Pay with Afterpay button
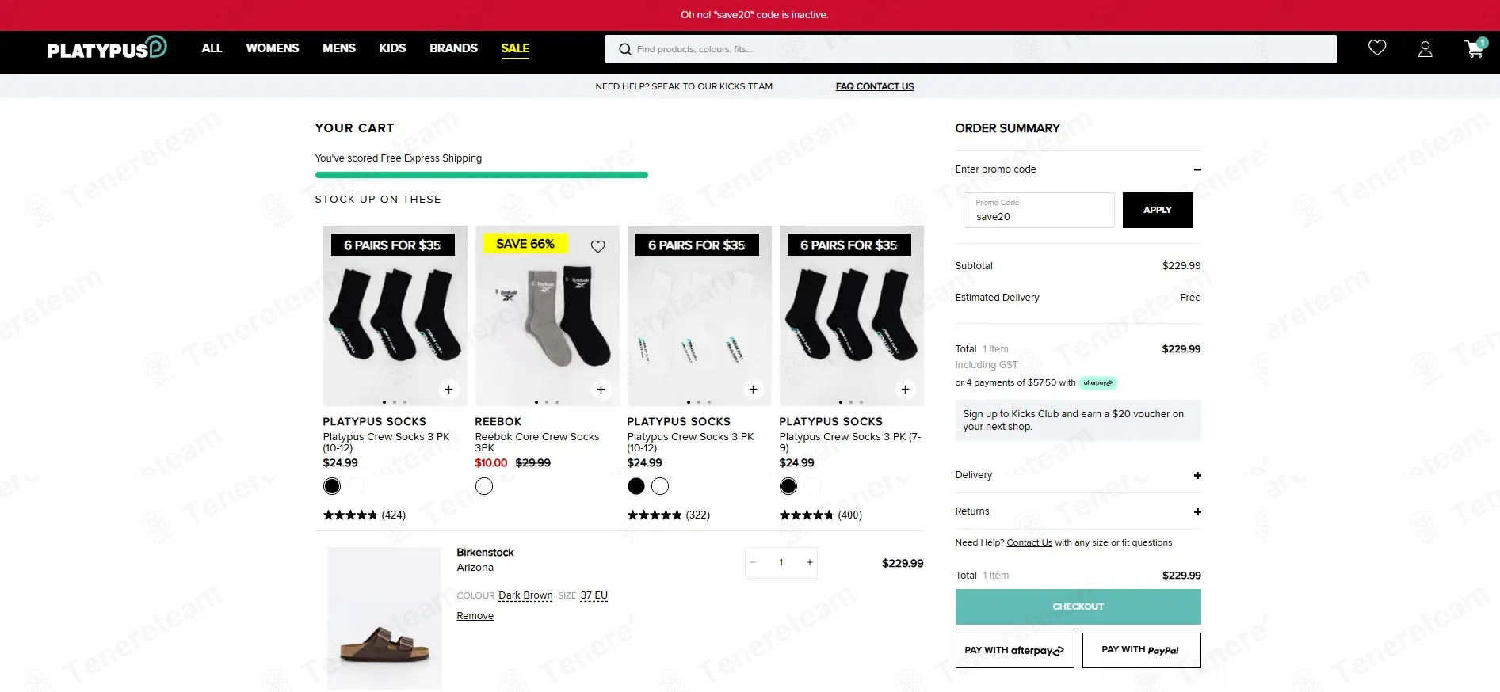 pyautogui.click(x=1014, y=650)
